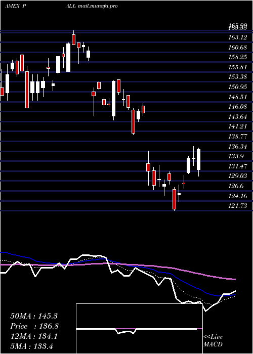Click the 146.08 price level label
The width and height of the screenshot is (253, 354).
click(x=238, y=107)
